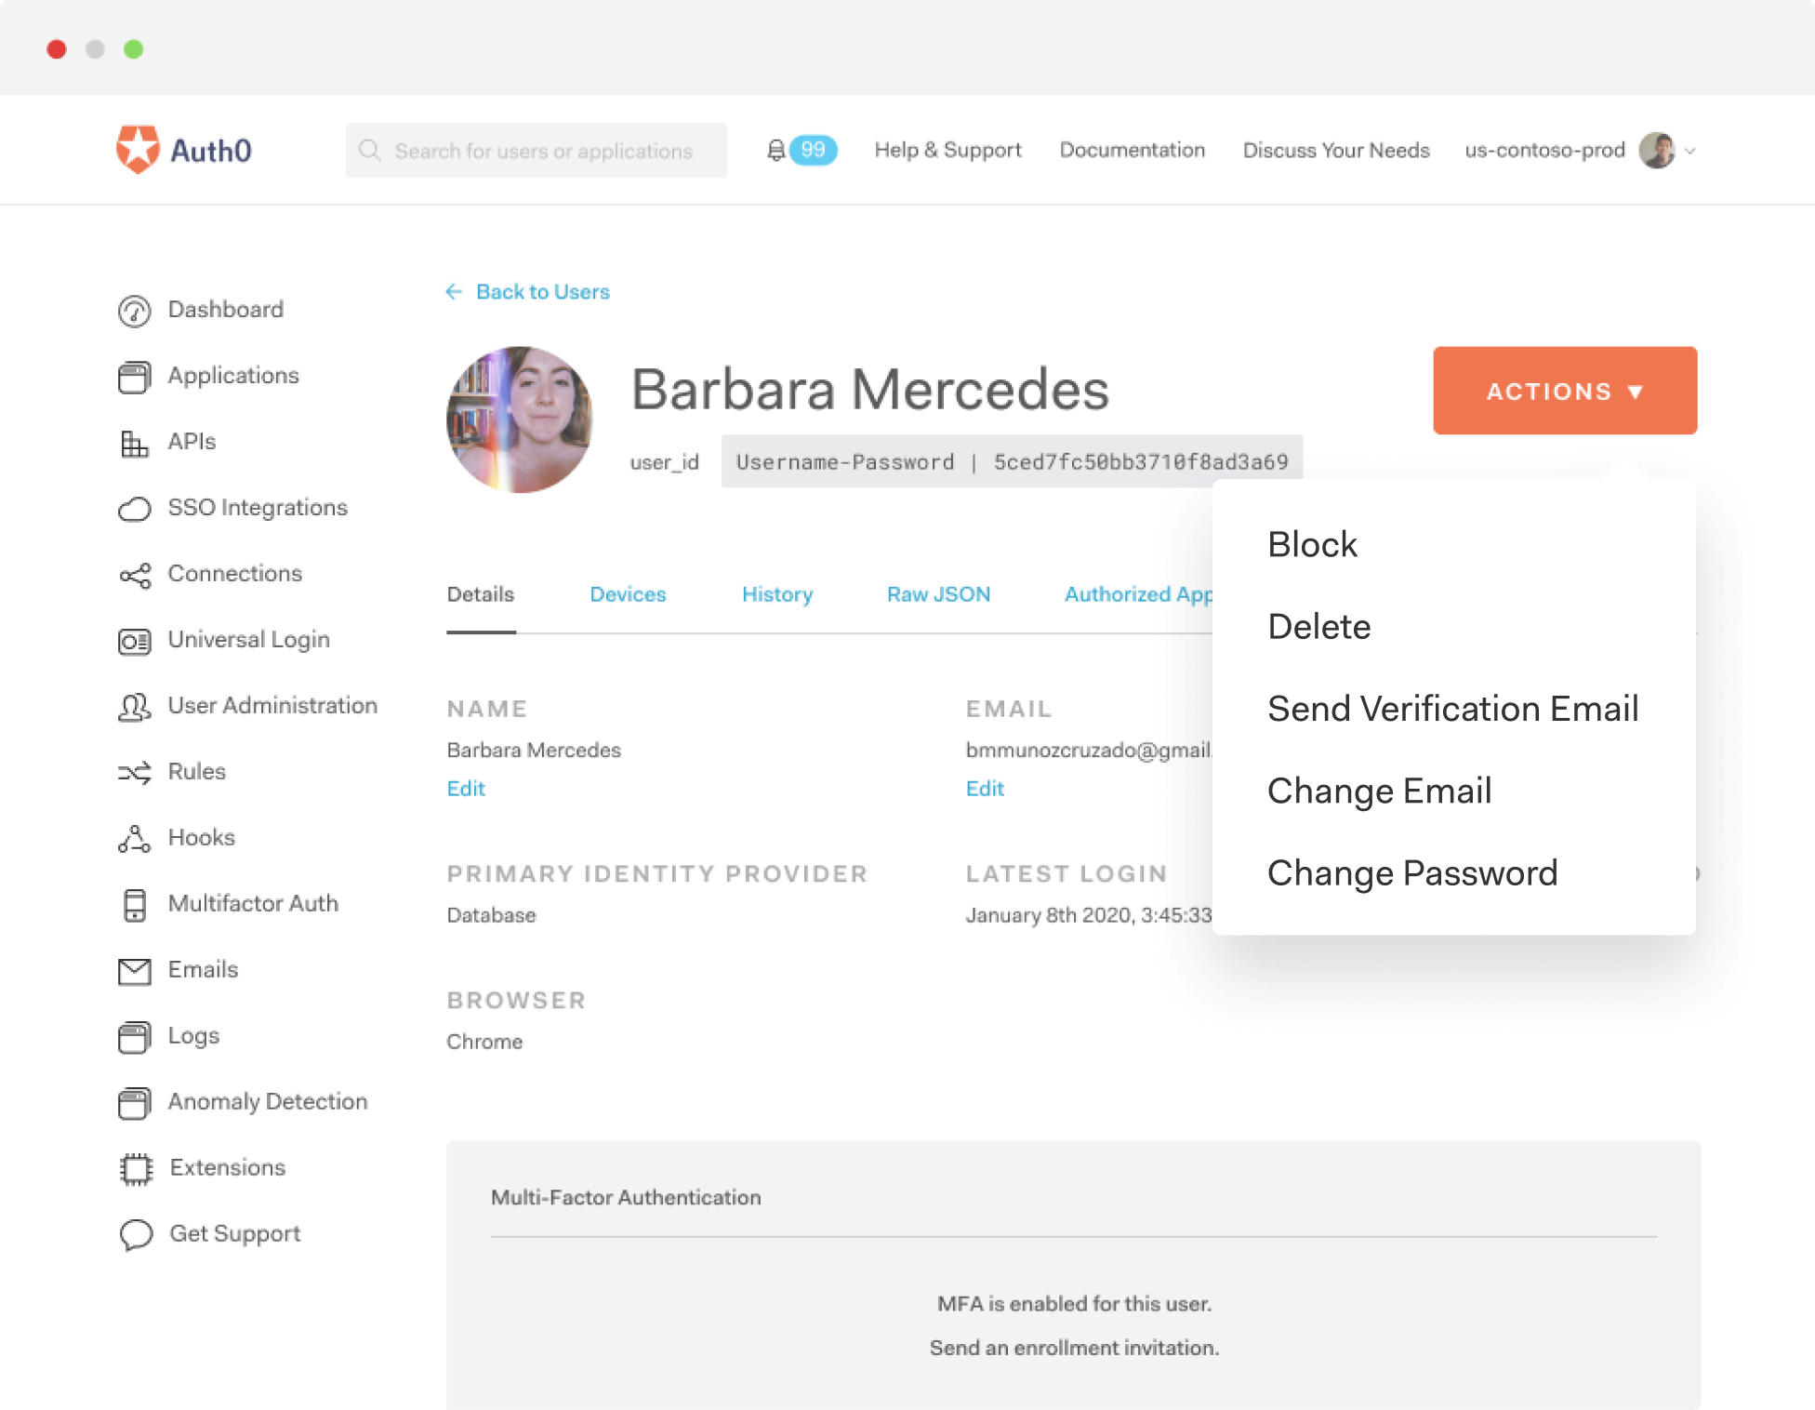The width and height of the screenshot is (1815, 1410).
Task: Click the notification bell icon
Action: click(x=778, y=151)
